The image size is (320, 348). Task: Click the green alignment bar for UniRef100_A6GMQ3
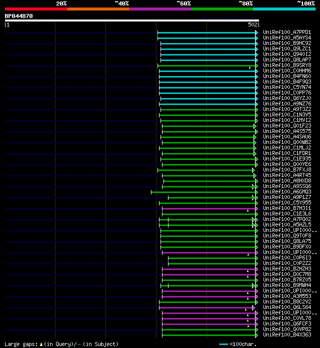click(x=203, y=192)
